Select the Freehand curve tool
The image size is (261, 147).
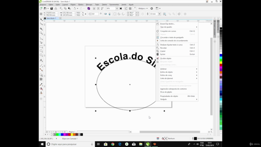[x=41, y=38]
